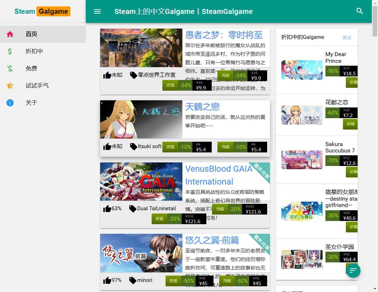Open 免费 sidebar item
The width and height of the screenshot is (378, 292).
point(43,69)
